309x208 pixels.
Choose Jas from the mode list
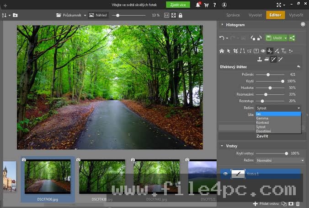coord(278,114)
